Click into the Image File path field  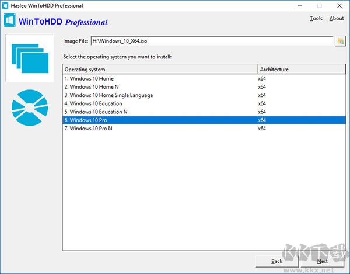(x=212, y=41)
